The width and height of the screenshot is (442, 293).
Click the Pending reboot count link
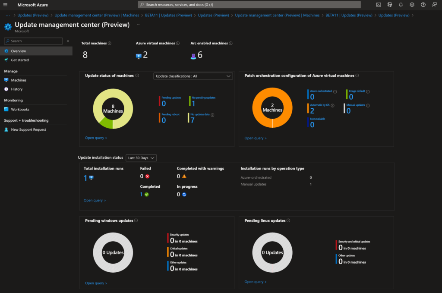pyautogui.click(x=164, y=120)
